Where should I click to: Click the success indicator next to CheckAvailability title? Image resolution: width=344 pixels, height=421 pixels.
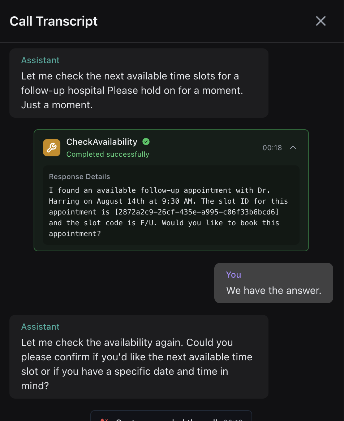[x=146, y=142]
